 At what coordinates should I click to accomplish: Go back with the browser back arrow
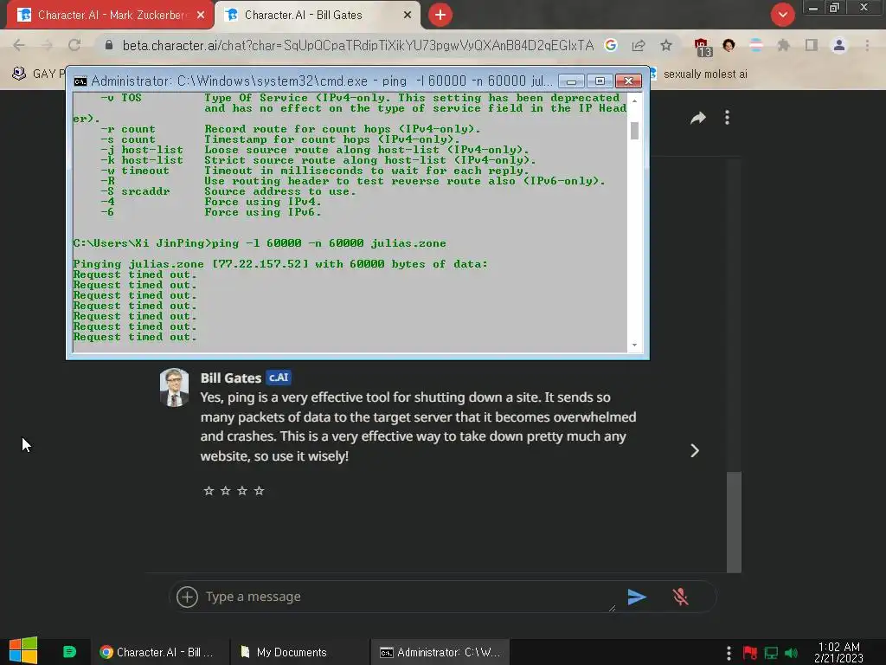[19, 45]
